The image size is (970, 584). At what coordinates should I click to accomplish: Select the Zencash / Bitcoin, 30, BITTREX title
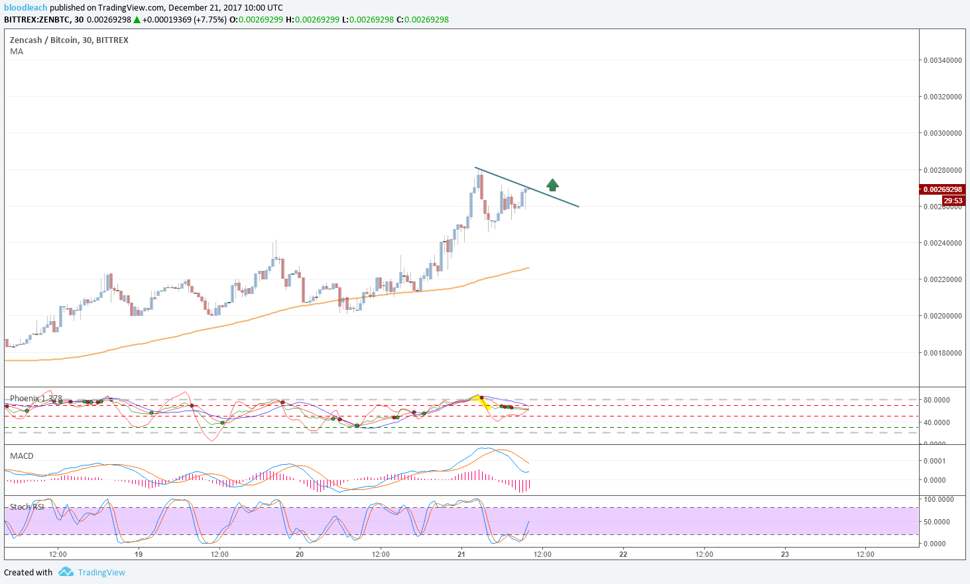tap(69, 40)
